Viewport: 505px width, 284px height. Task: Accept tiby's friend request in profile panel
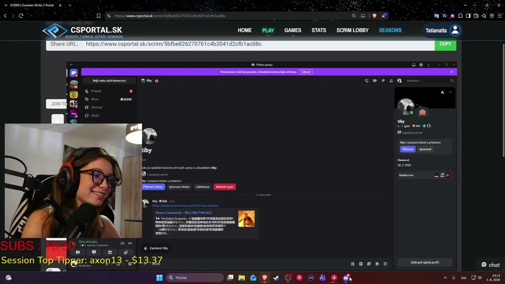pos(408,149)
